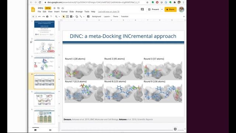This screenshot has width=236, height=133.
Task: Open the View menu
Action: pyautogui.click(x=50, y=11)
